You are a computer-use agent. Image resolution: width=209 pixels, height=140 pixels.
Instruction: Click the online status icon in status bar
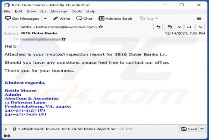[x=7, y=136]
